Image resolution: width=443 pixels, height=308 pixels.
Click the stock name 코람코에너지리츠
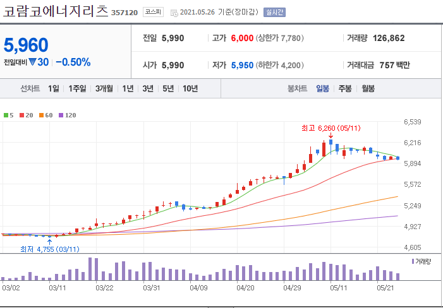tap(56, 11)
